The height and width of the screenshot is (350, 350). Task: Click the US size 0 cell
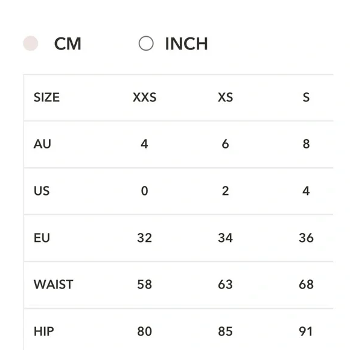point(144,191)
